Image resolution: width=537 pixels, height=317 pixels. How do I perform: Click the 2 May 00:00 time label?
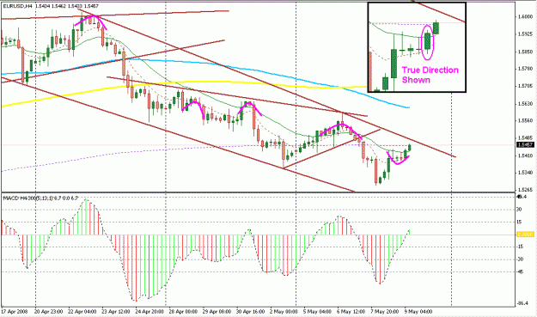coord(284,312)
